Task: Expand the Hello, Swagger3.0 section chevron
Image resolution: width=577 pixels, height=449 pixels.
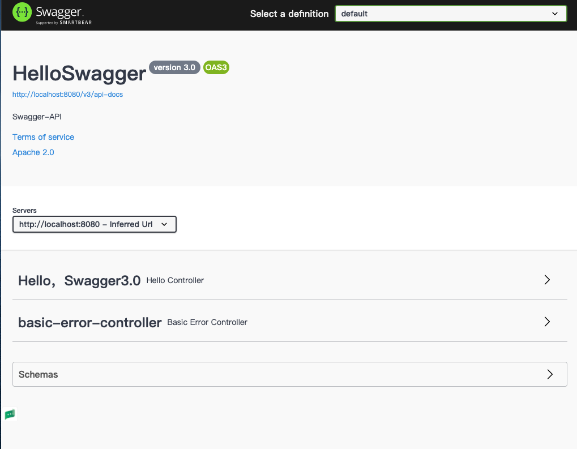Action: tap(547, 280)
